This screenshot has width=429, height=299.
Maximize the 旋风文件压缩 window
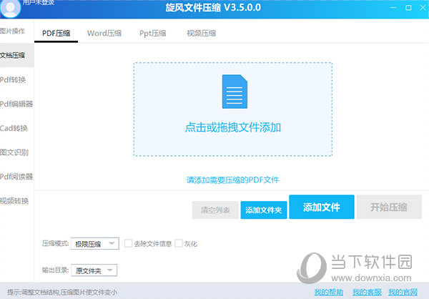point(408,8)
